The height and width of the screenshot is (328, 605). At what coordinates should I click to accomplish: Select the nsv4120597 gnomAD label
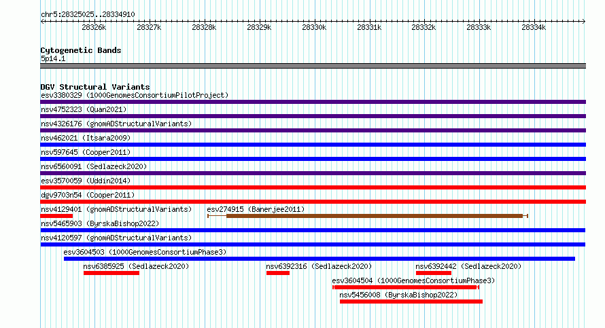(x=116, y=238)
